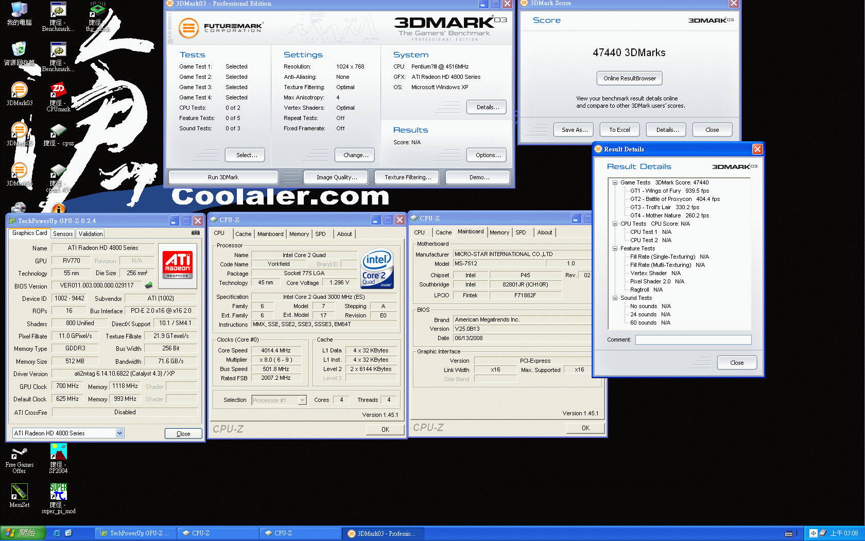865x541 pixels.
Task: Select the super_pi_mod desktop shortcut
Action: [58, 499]
